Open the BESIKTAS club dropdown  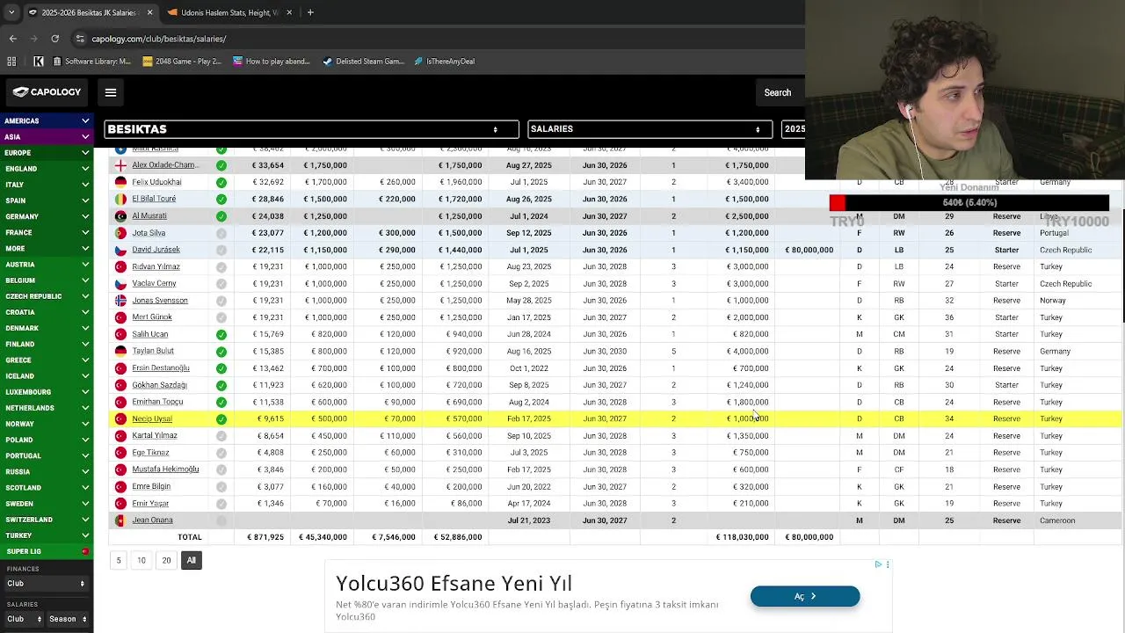click(311, 129)
